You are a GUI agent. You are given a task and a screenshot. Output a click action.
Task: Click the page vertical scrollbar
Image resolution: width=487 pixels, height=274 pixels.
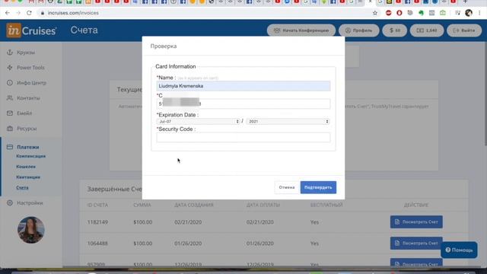tap(485, 93)
